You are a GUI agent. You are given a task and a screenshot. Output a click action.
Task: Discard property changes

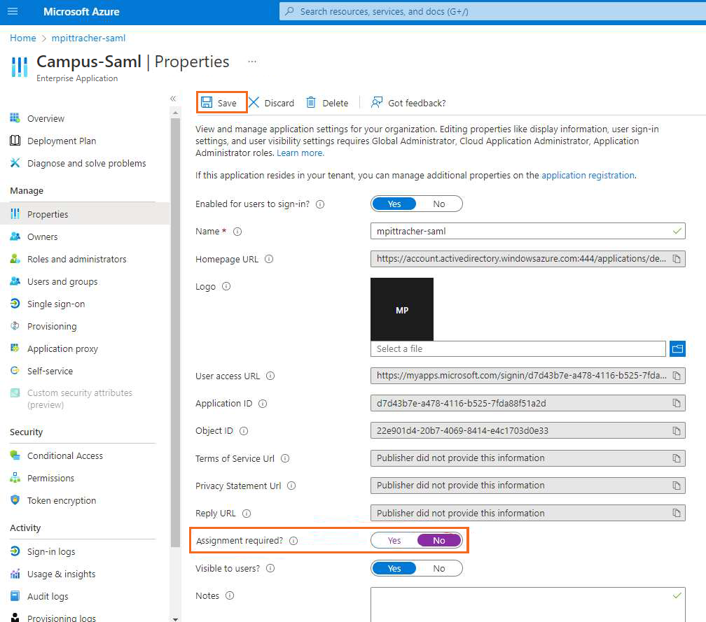click(271, 103)
